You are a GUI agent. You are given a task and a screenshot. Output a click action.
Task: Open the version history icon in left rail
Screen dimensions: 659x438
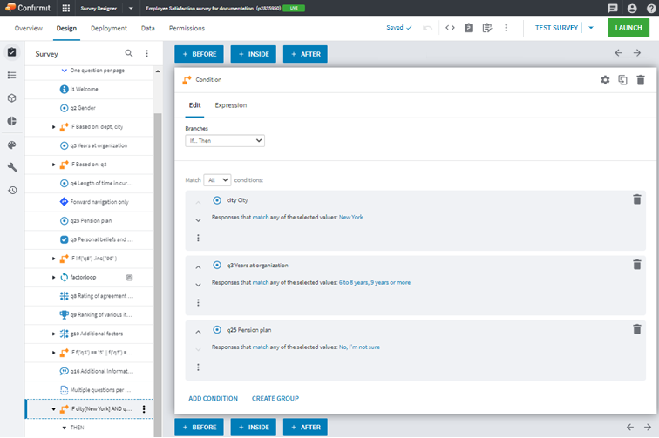tap(12, 190)
